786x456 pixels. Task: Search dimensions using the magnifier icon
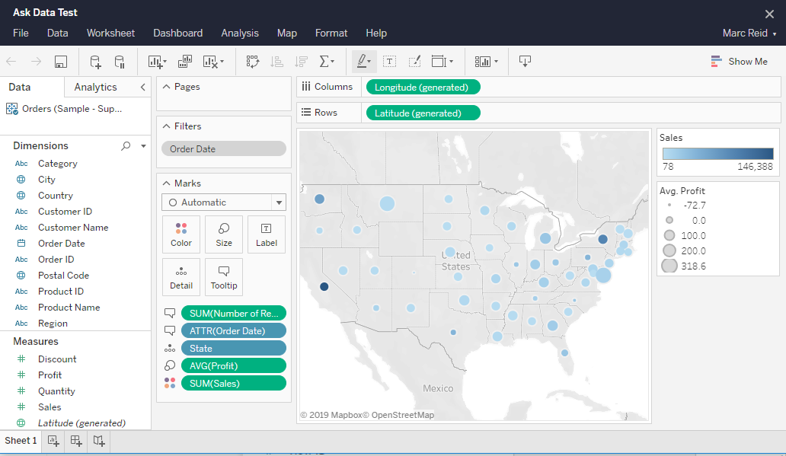[126, 145]
